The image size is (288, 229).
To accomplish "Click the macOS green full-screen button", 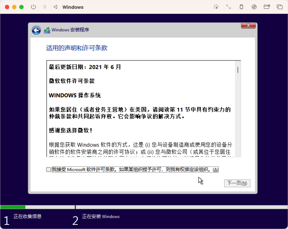I will point(21,7).
